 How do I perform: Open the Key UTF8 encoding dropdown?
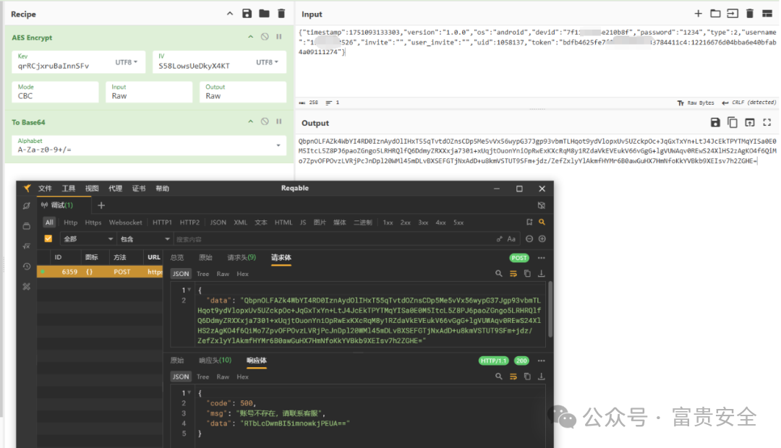127,62
